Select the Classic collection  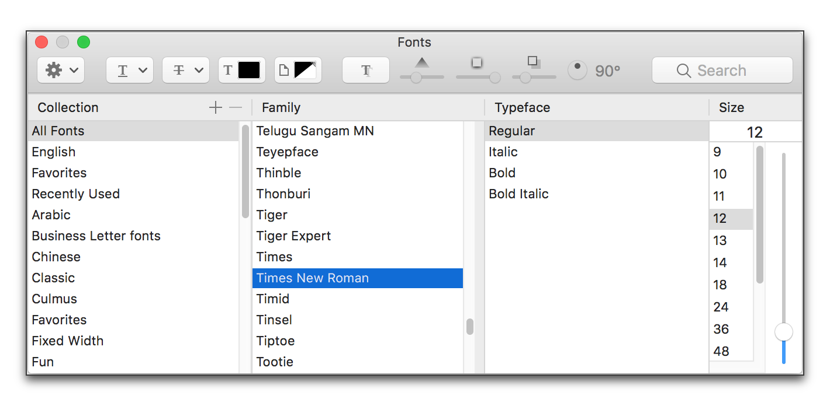[x=133, y=278]
